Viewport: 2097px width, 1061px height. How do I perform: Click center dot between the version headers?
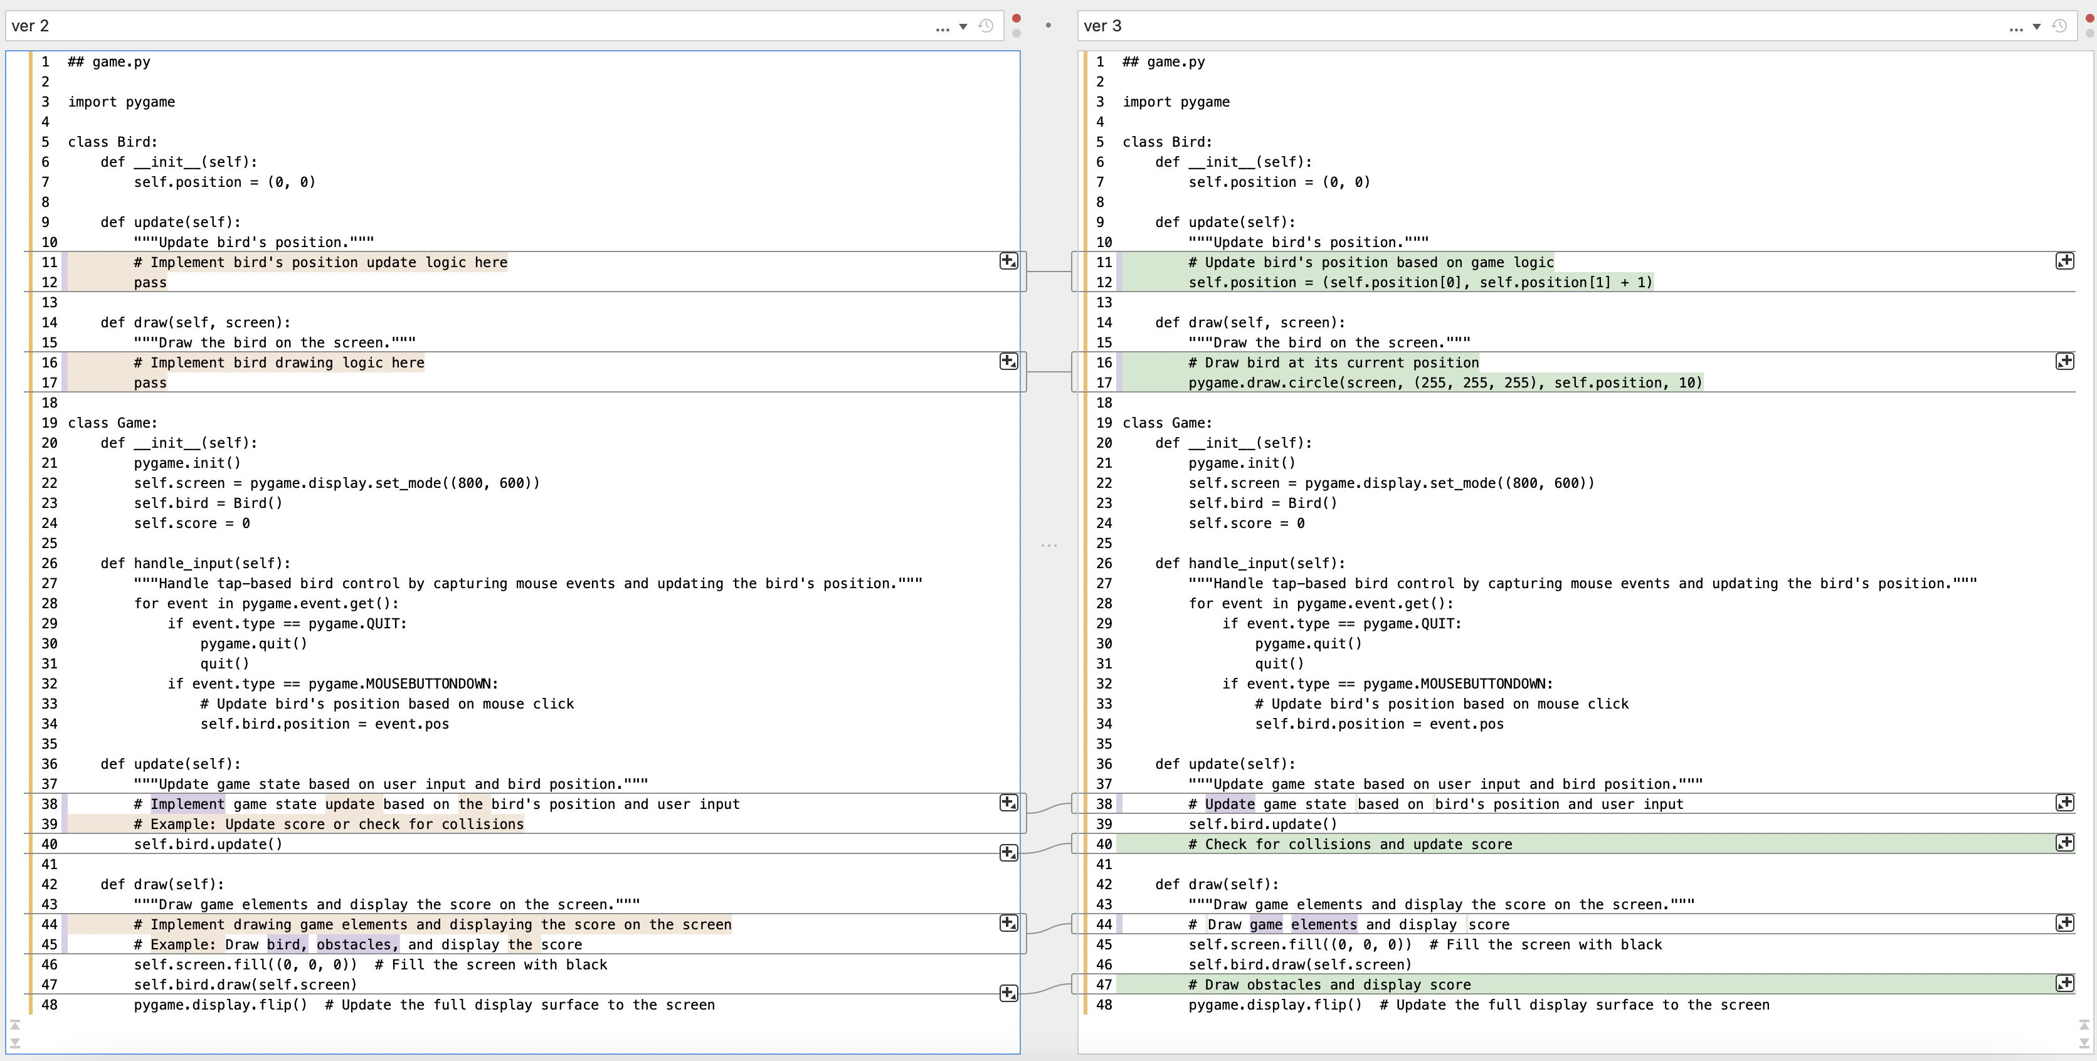coord(1048,25)
